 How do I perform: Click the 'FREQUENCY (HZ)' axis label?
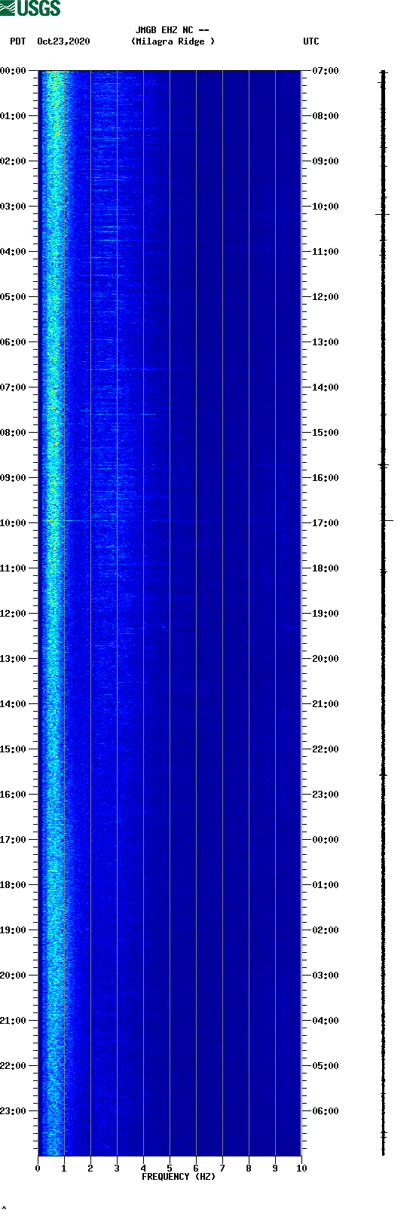click(x=179, y=1177)
